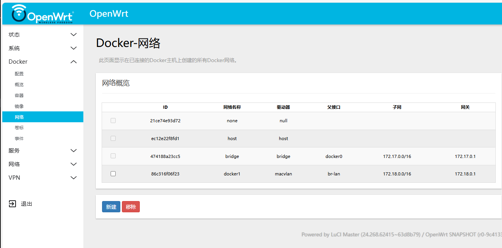The width and height of the screenshot is (502, 248).
Task: Open the VPN menu
Action: click(x=43, y=178)
